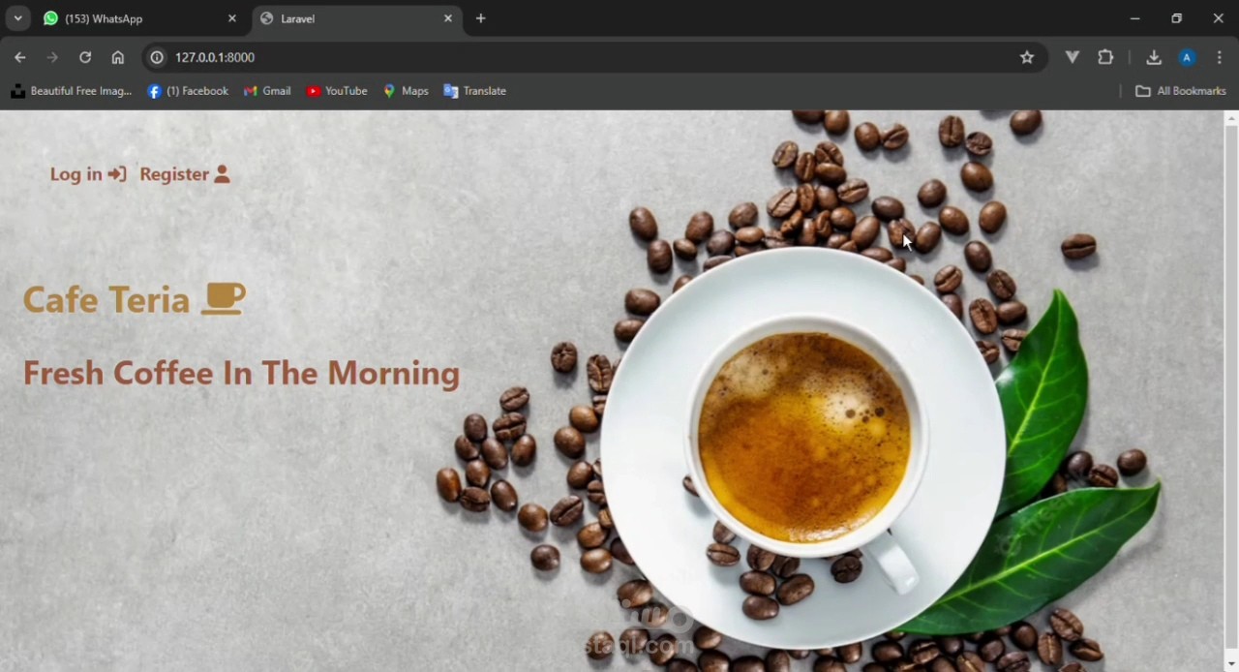The height and width of the screenshot is (672, 1239).
Task: Bookmark this page with the star icon
Action: (1027, 57)
